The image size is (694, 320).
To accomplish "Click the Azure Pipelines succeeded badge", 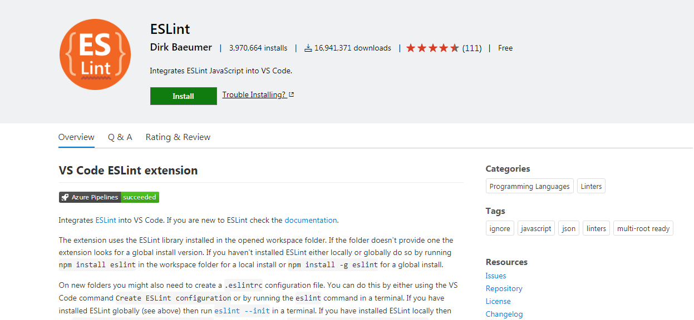I will [109, 197].
